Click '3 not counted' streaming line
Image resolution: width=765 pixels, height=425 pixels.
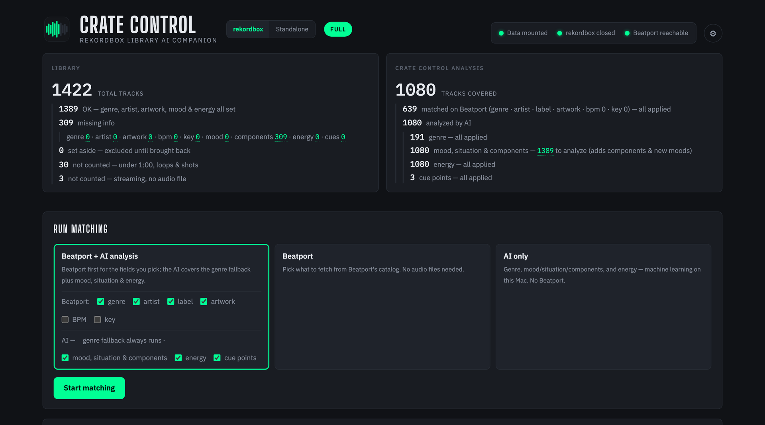coord(122,178)
